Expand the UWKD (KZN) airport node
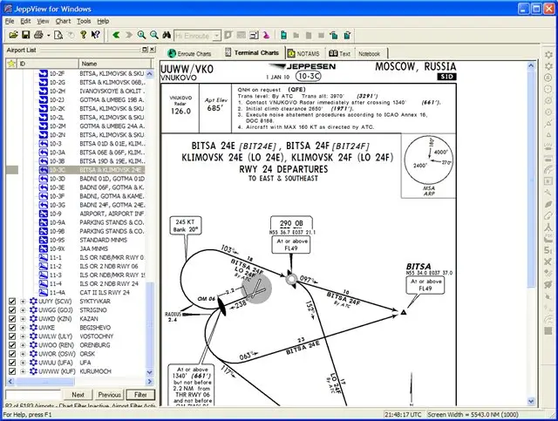This screenshot has height=421, width=558. 24,319
